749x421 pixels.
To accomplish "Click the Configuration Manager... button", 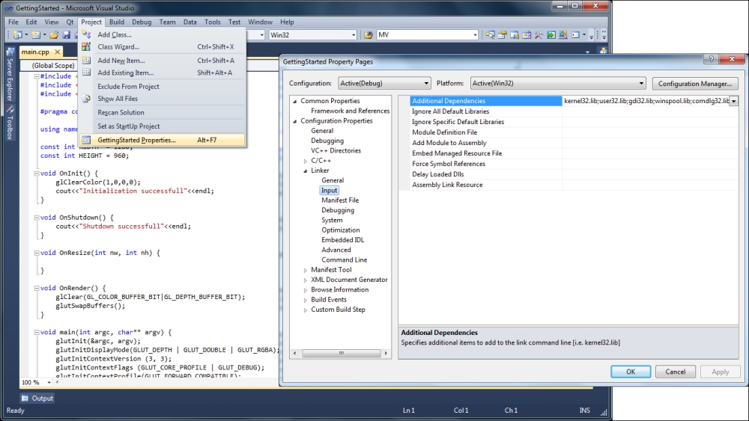I will pyautogui.click(x=695, y=84).
